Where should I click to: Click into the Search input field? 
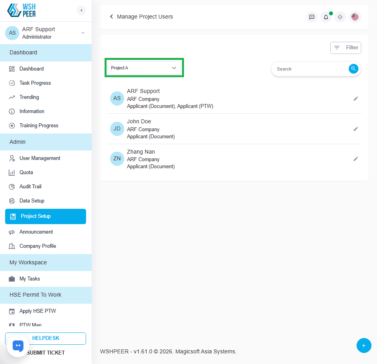(x=310, y=69)
